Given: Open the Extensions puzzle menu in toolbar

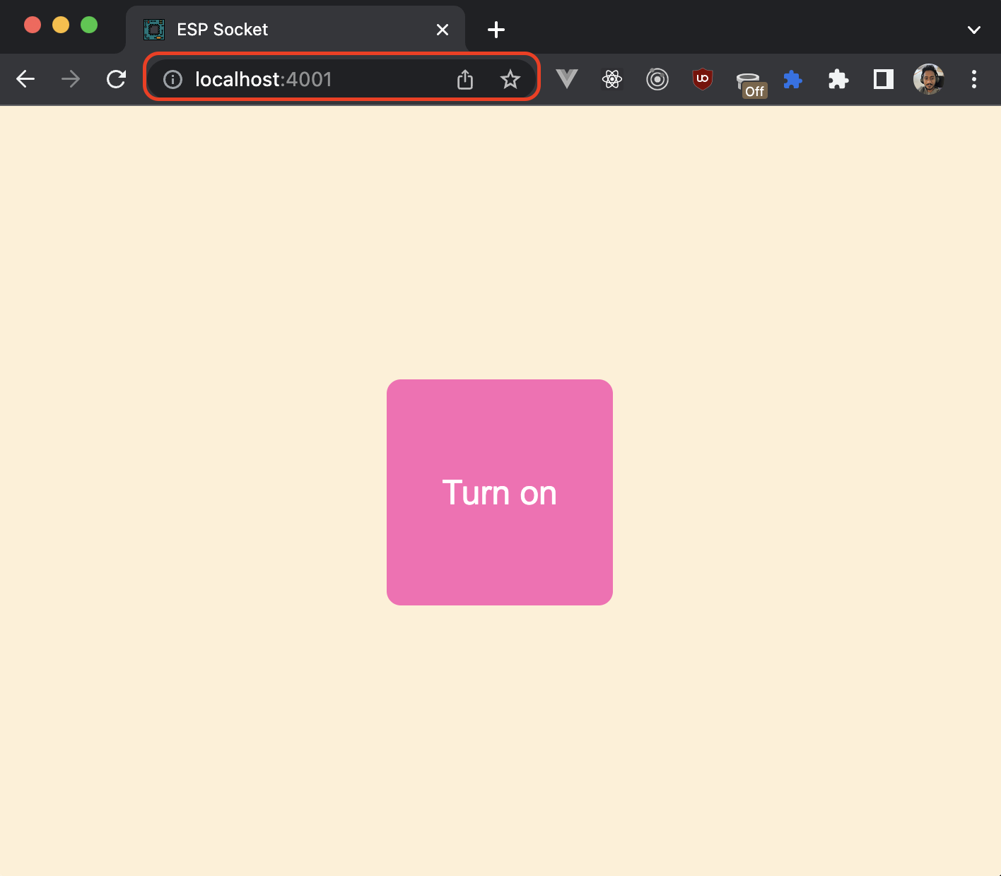Looking at the screenshot, I should tap(838, 79).
